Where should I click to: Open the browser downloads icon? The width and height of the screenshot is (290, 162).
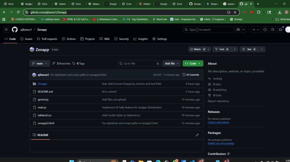point(280,12)
